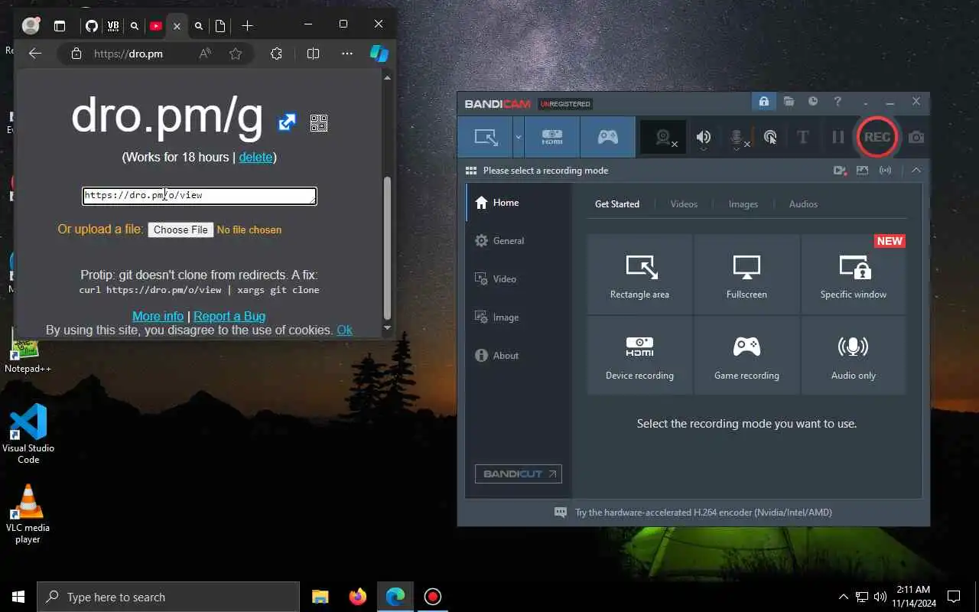Click the delete link on dro.pm
979x612 pixels.
click(255, 157)
